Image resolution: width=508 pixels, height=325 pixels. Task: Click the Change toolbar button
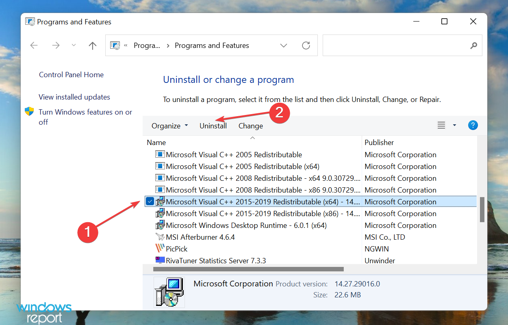[x=251, y=126]
